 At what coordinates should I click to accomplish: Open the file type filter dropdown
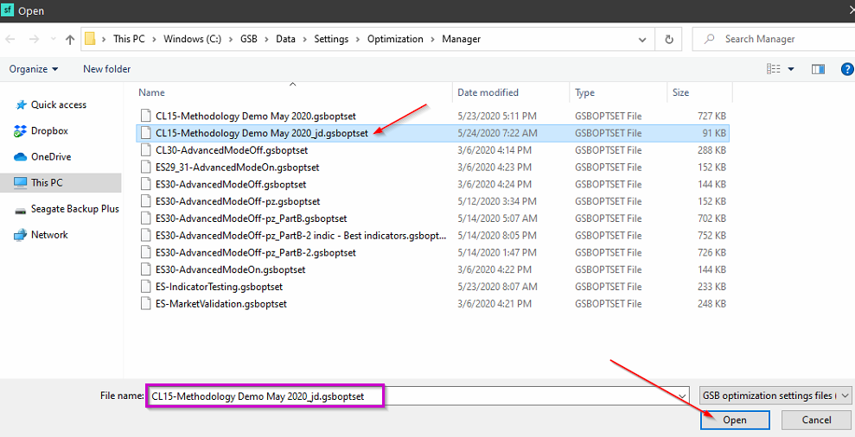coord(775,396)
